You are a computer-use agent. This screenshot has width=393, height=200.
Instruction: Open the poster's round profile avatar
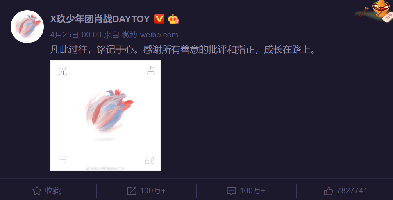[27, 27]
